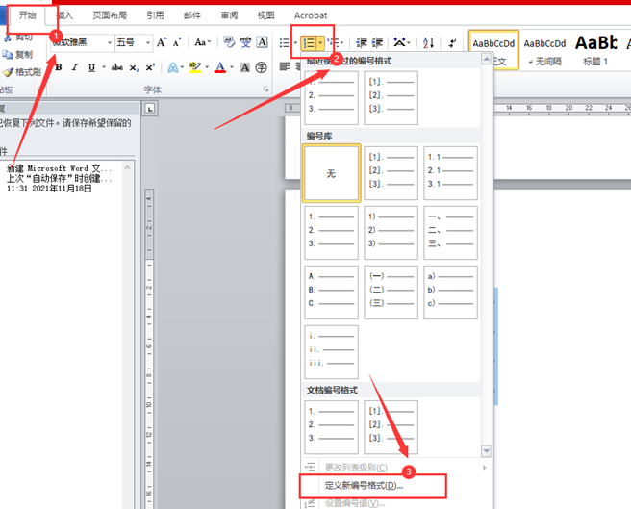The image size is (631, 509).
Task: Switch to the 审阅 tab
Action: point(229,15)
